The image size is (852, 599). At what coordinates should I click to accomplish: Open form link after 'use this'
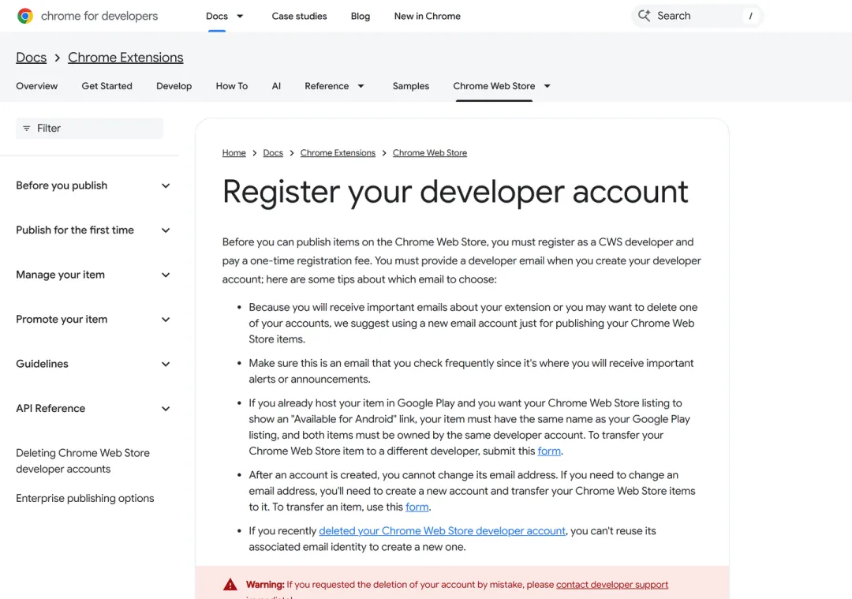(417, 507)
